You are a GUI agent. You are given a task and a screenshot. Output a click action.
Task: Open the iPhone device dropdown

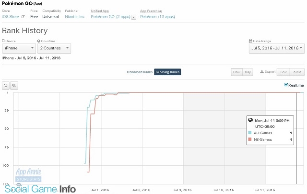pyautogui.click(x=19, y=48)
